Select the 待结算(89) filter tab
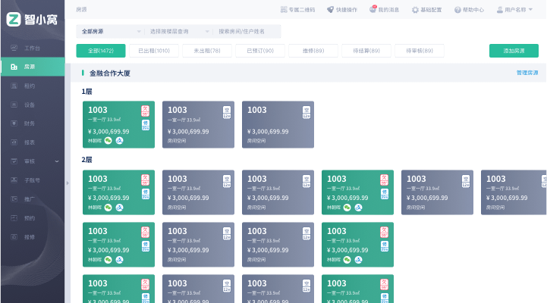 tap(366, 51)
